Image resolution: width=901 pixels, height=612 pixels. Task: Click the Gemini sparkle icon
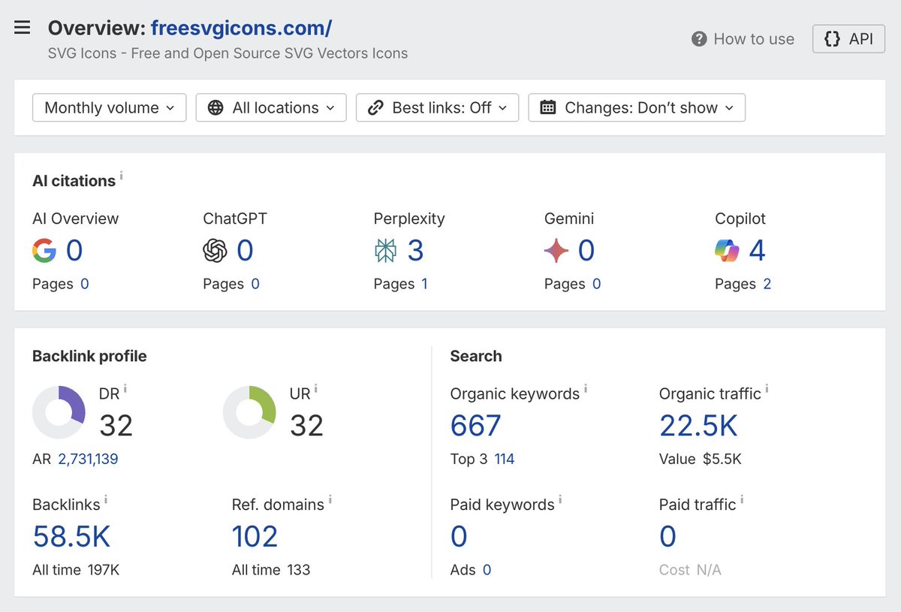point(556,251)
